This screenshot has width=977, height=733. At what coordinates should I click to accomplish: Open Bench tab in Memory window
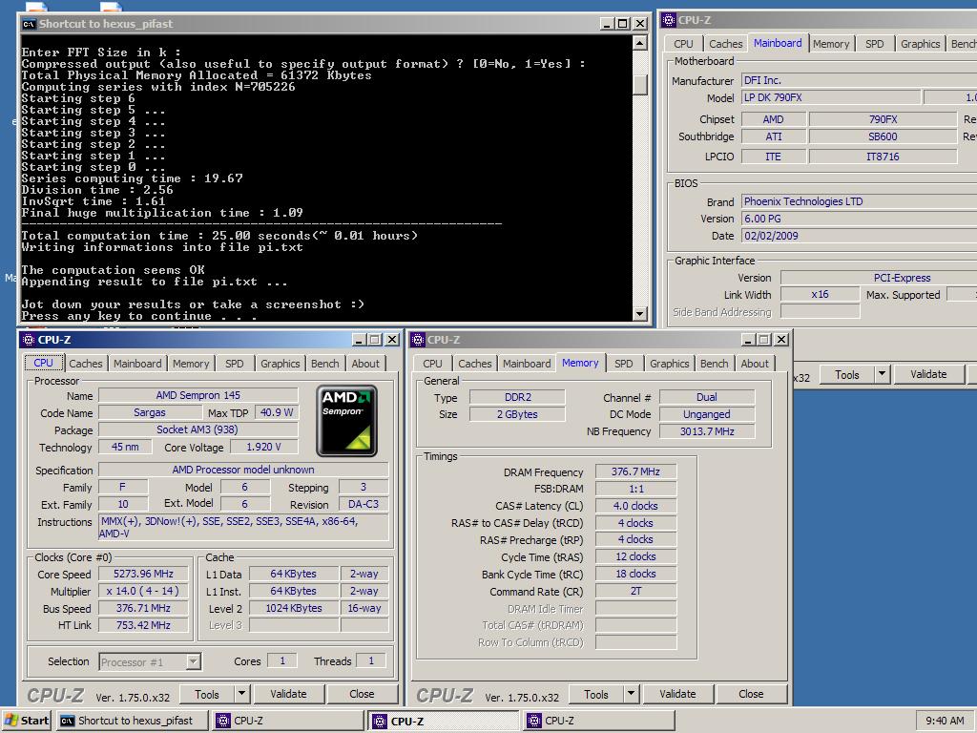[x=714, y=364]
